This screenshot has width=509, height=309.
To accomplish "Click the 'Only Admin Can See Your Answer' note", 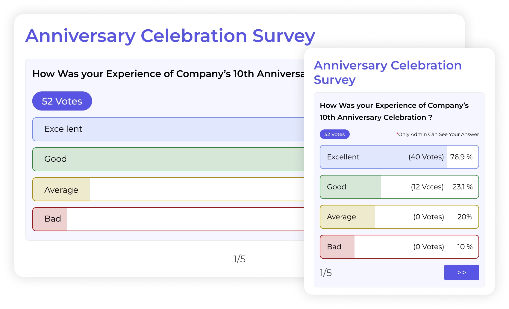I will coord(438,134).
